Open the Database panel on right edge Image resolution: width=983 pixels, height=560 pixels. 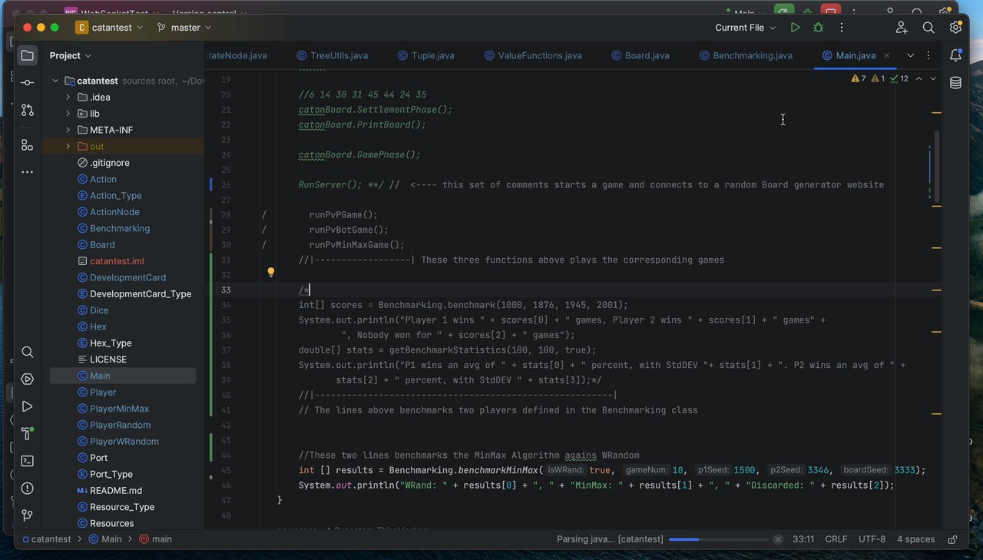click(x=955, y=83)
